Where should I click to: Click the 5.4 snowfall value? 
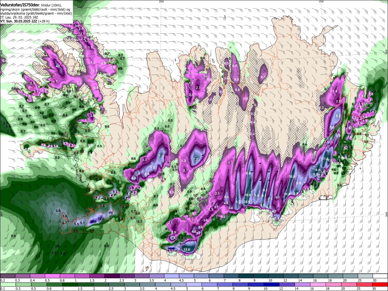click(x=147, y=174)
